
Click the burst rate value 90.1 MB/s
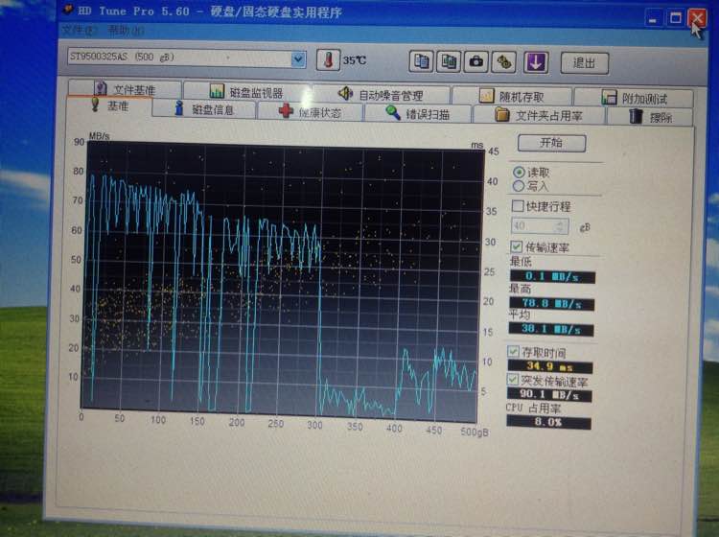click(x=549, y=395)
